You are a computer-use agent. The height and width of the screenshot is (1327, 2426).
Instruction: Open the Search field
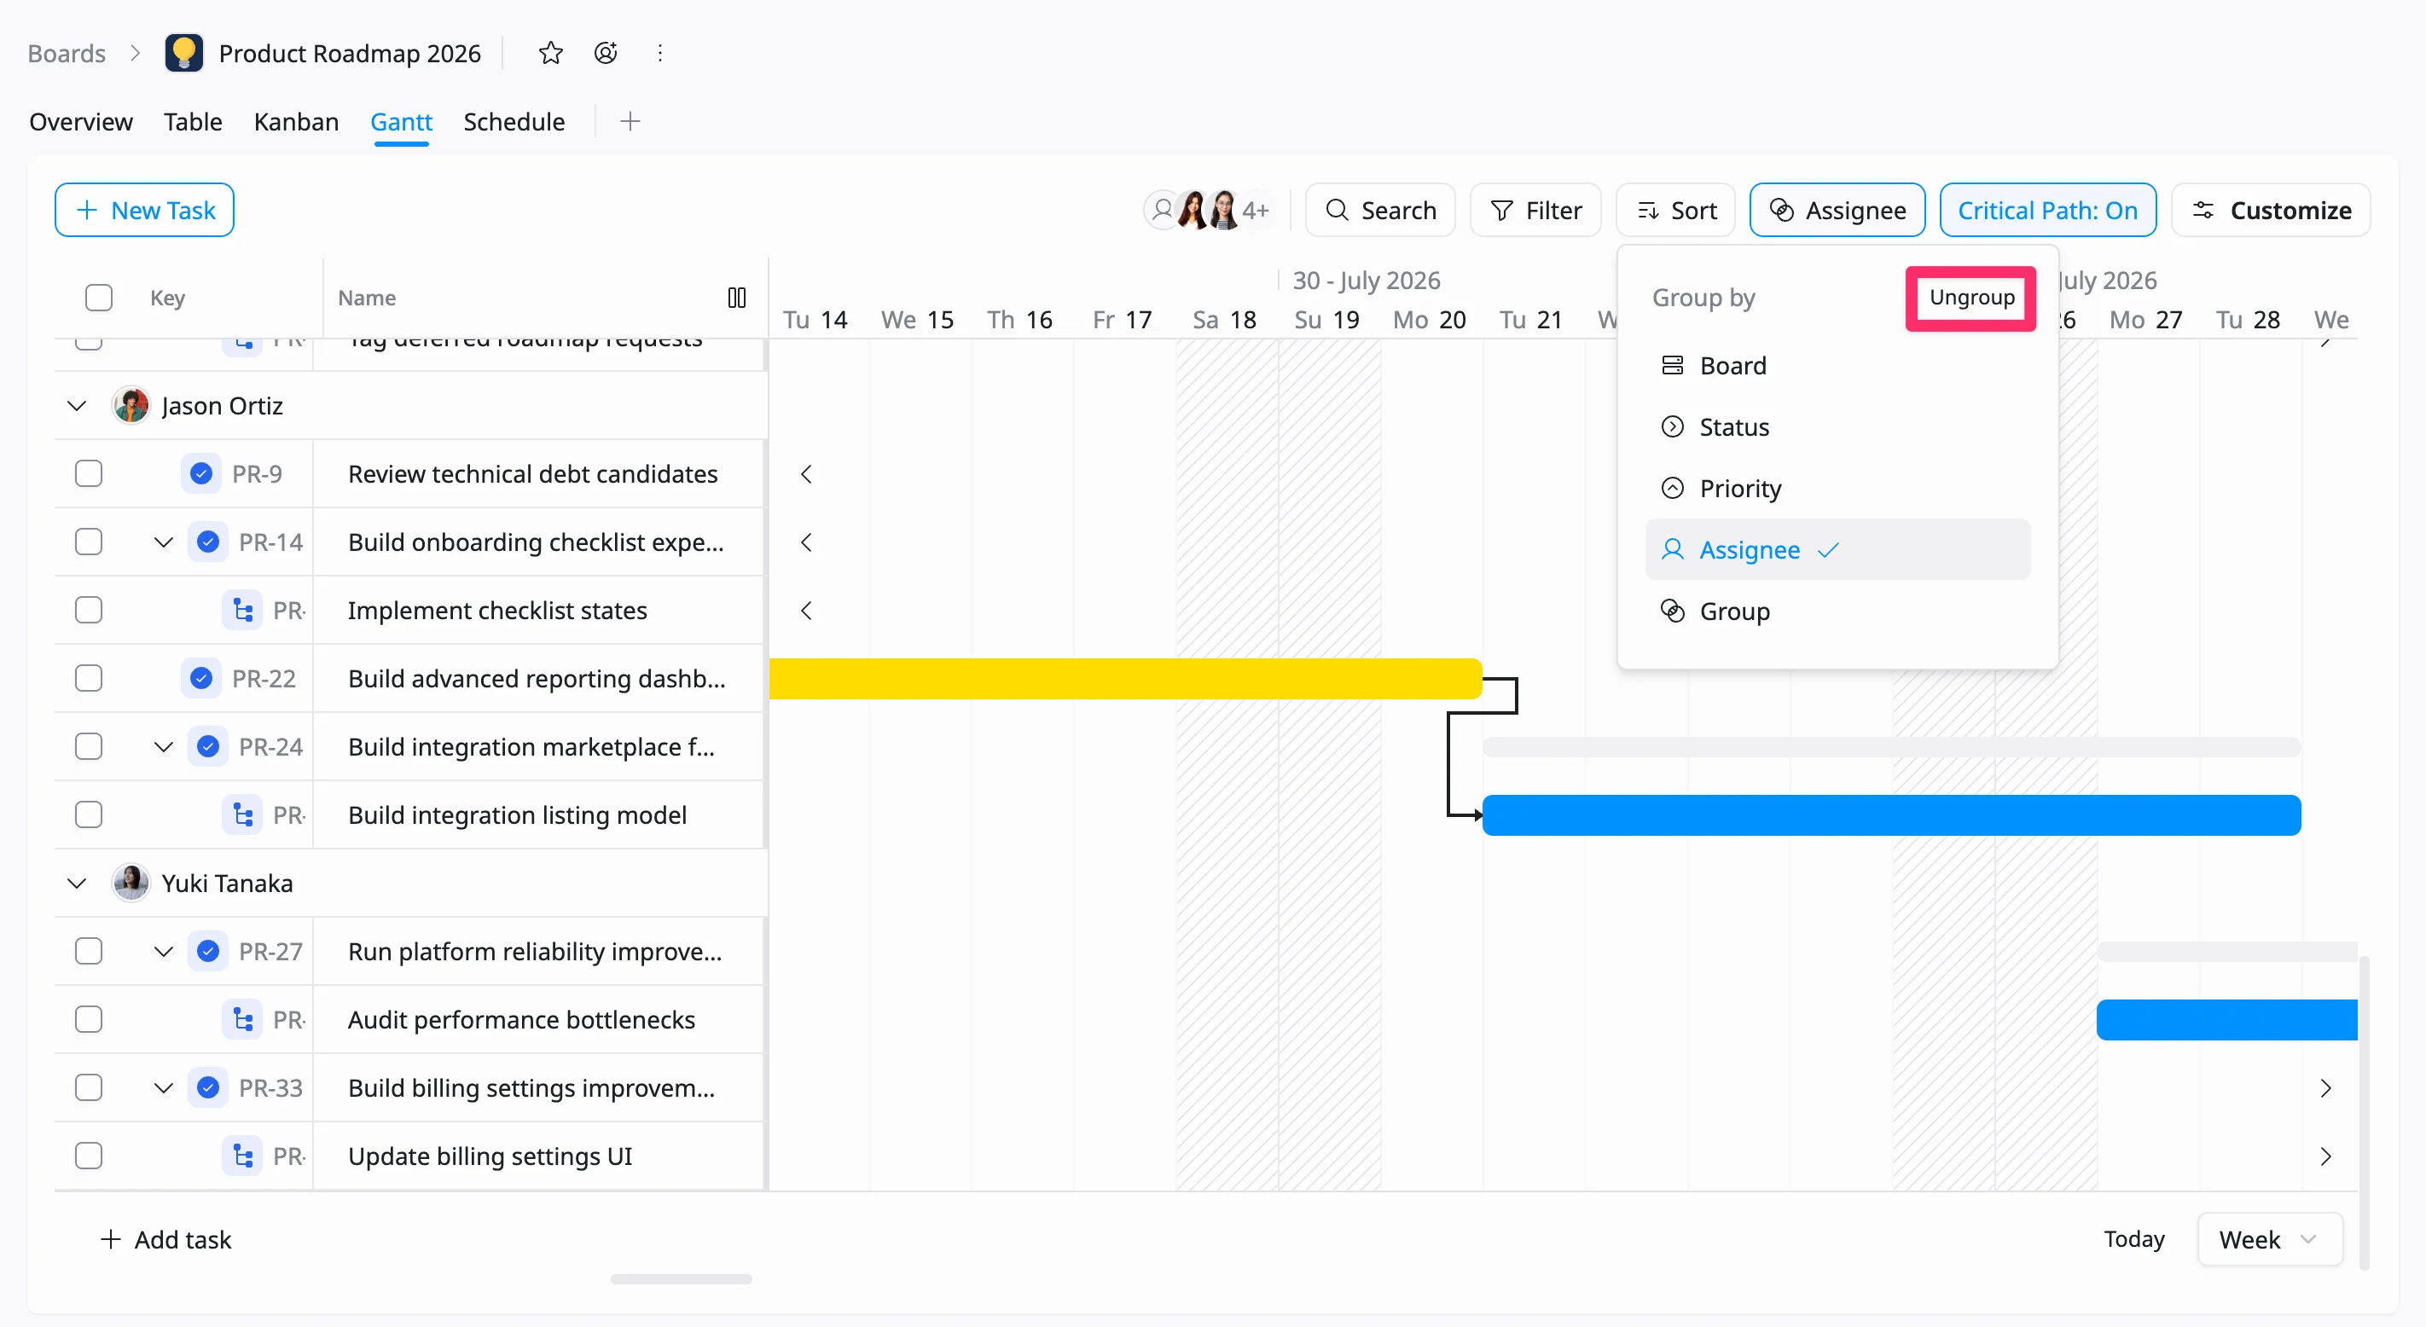pos(1381,210)
